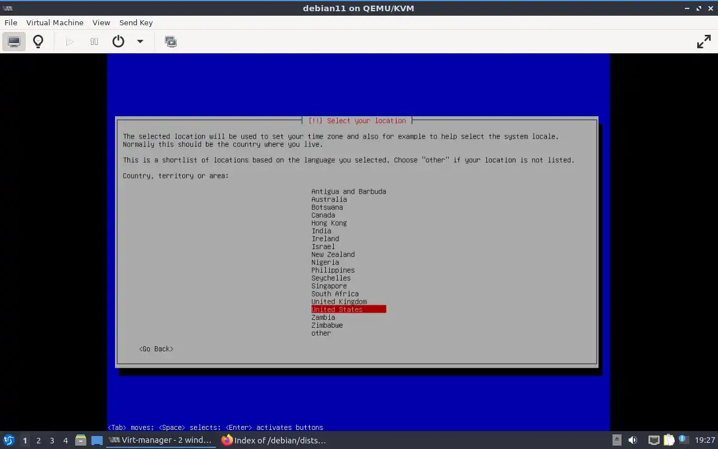The image size is (718, 449).
Task: Shut down the virtual machine power icon
Action: tap(118, 42)
